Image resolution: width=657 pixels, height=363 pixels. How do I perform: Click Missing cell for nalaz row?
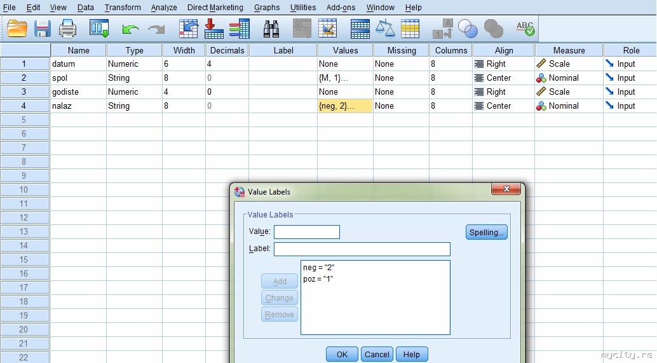401,106
